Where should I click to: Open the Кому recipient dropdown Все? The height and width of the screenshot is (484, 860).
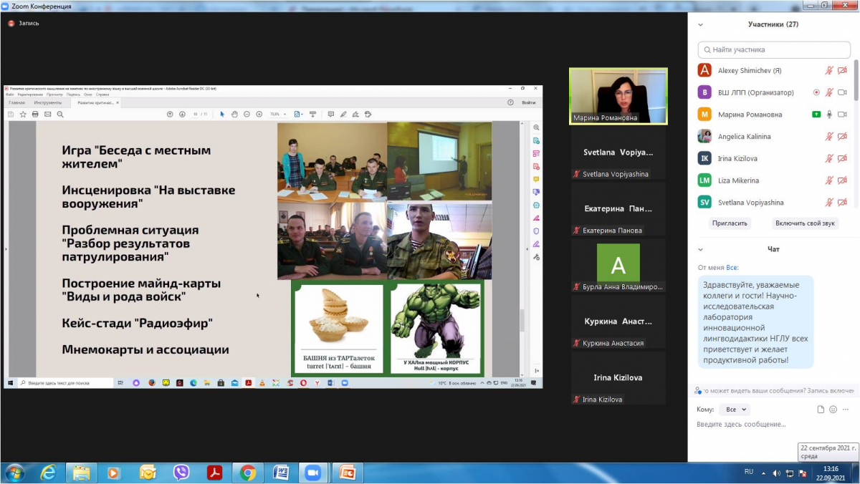point(736,410)
